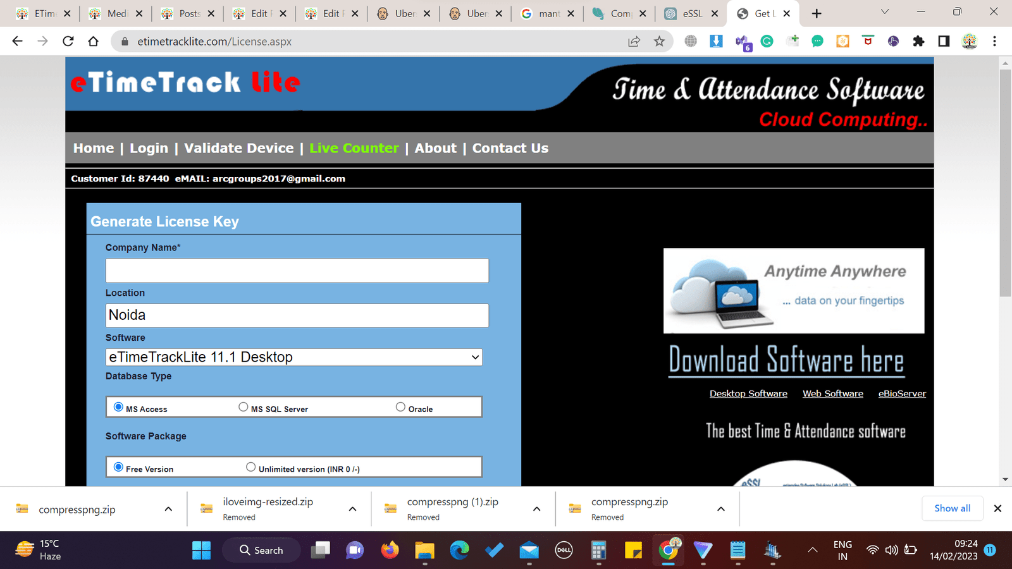The image size is (1012, 569).
Task: Bookmark this page with the star icon
Action: (659, 41)
